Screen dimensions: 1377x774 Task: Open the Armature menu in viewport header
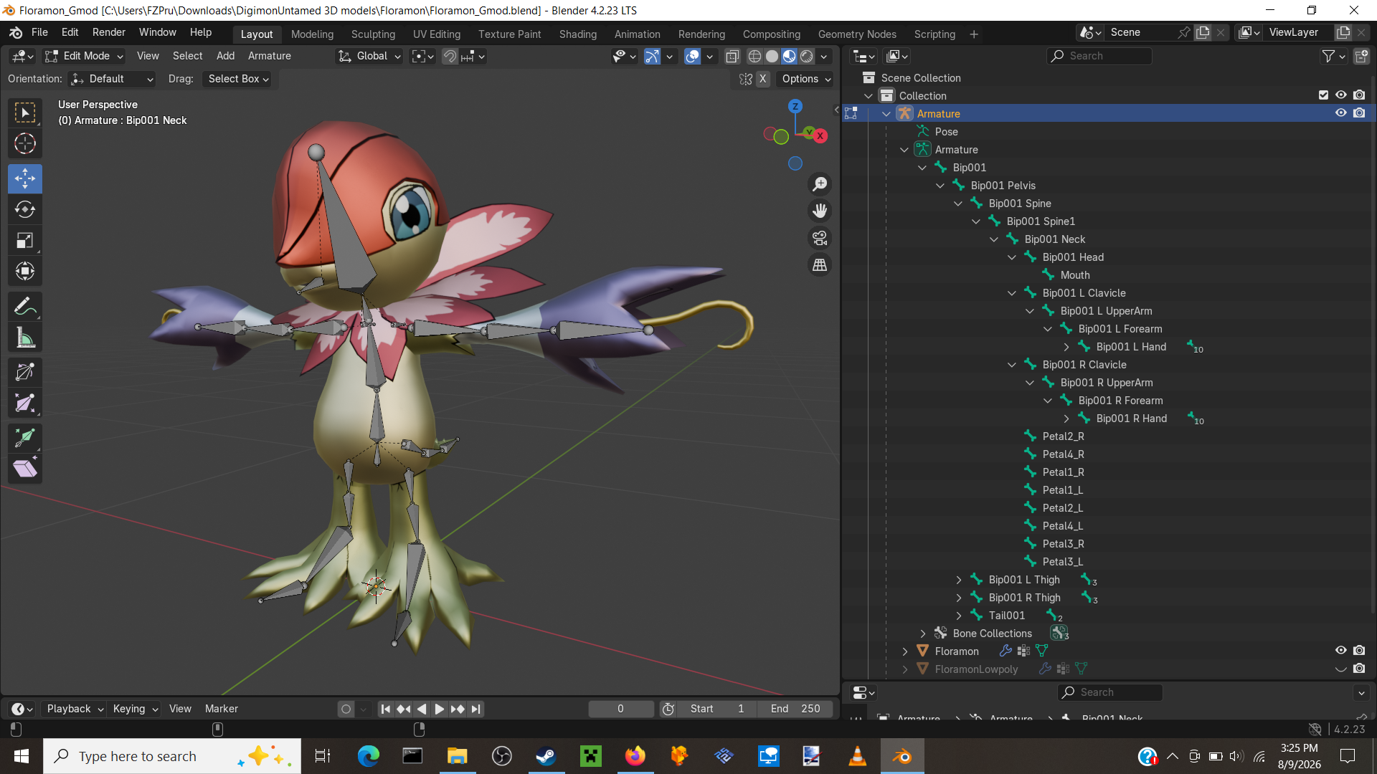point(269,56)
